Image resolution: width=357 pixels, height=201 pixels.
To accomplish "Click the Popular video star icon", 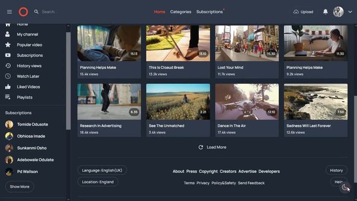I will point(8,45).
